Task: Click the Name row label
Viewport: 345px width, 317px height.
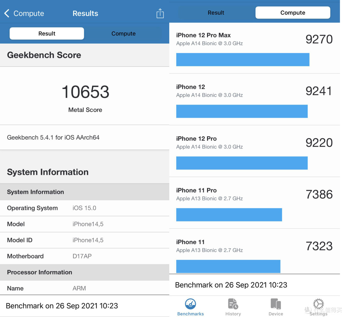Action: tap(15, 288)
